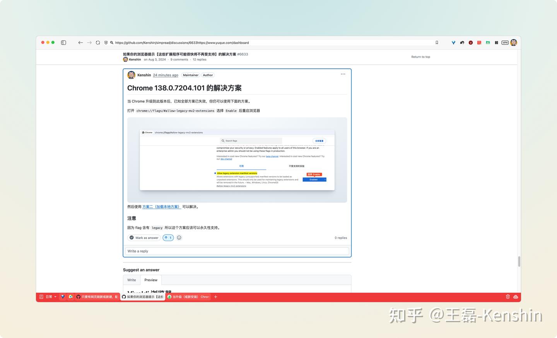Click the 'Suggest an answer' heading
The height and width of the screenshot is (338, 557).
pos(141,270)
